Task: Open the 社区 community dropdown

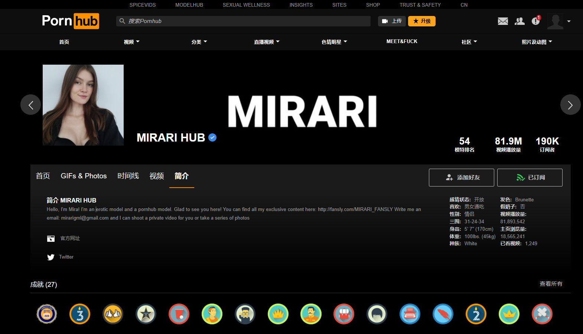Action: [469, 42]
